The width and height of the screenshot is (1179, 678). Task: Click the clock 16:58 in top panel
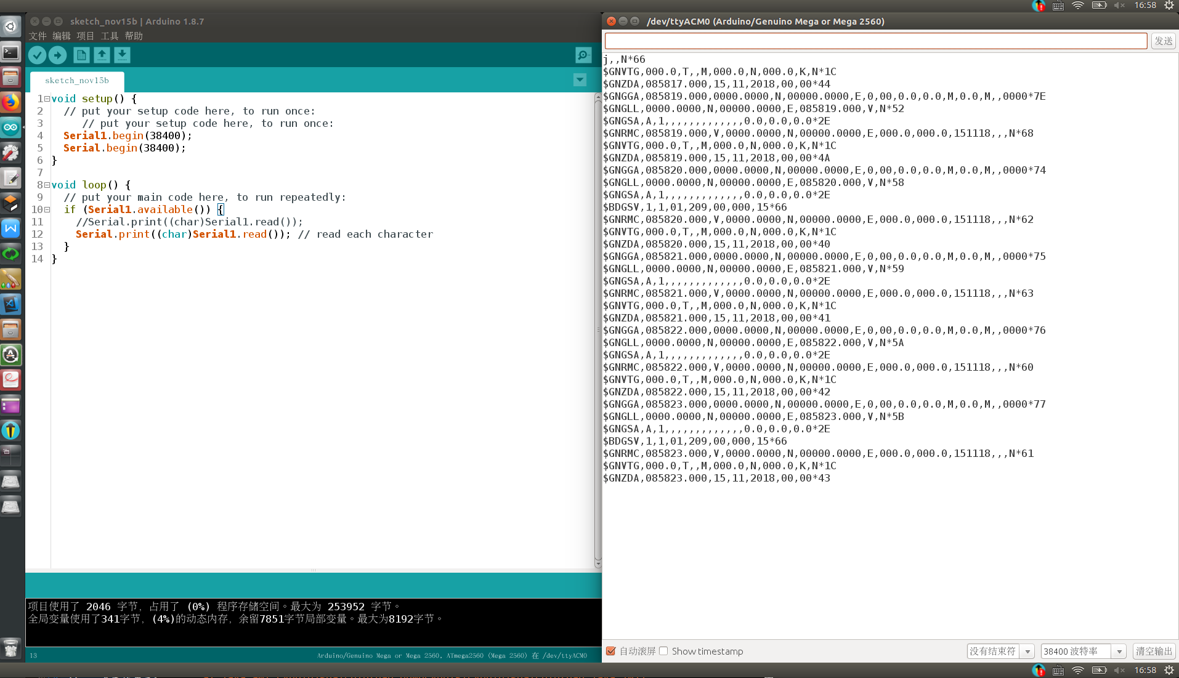pyautogui.click(x=1145, y=6)
